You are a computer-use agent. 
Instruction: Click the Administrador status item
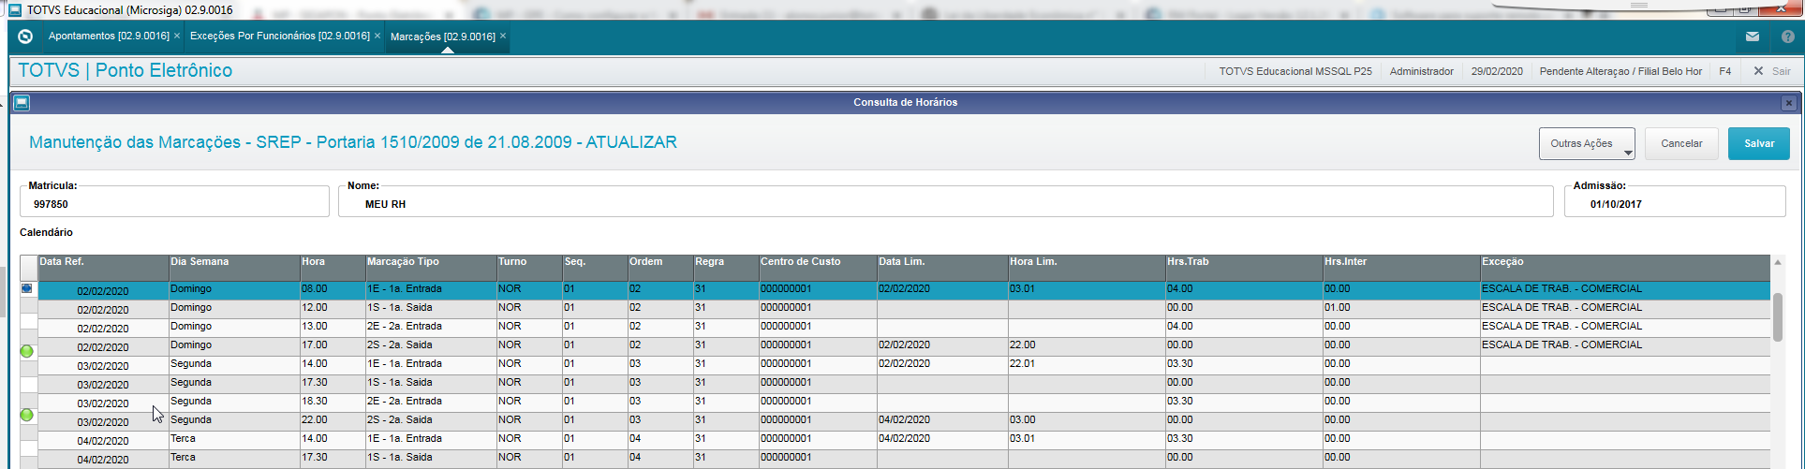(1421, 71)
